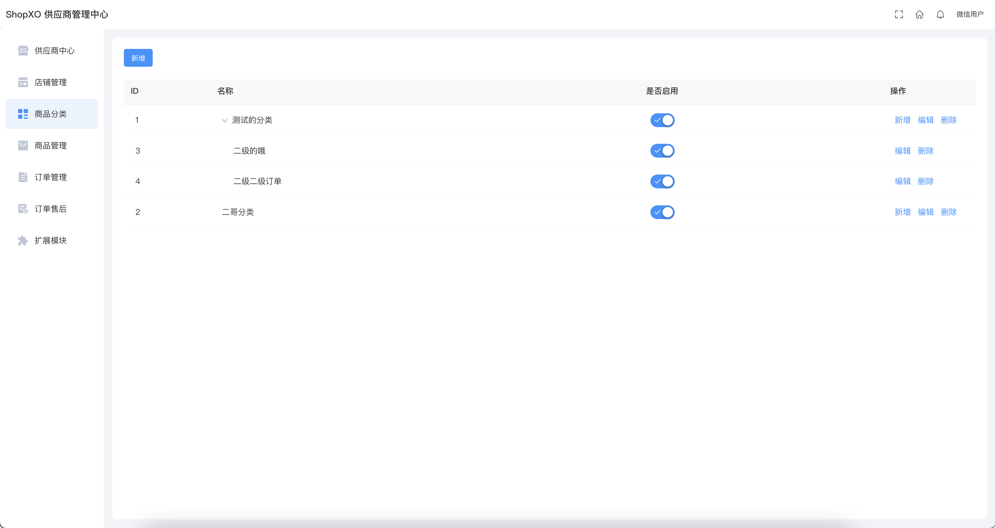Toggle off the 二级的哦 enabled switch

tap(662, 151)
